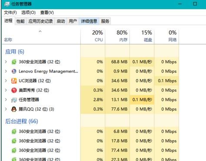Expand the 腾讯QQ (32 位) (3) row

pyautogui.click(x=6, y=109)
